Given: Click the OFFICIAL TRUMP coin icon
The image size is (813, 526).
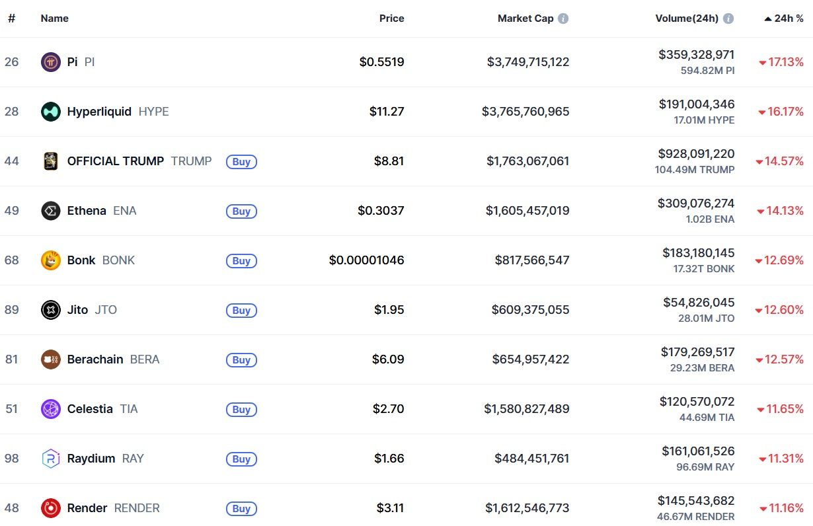Looking at the screenshot, I should pyautogui.click(x=51, y=161).
